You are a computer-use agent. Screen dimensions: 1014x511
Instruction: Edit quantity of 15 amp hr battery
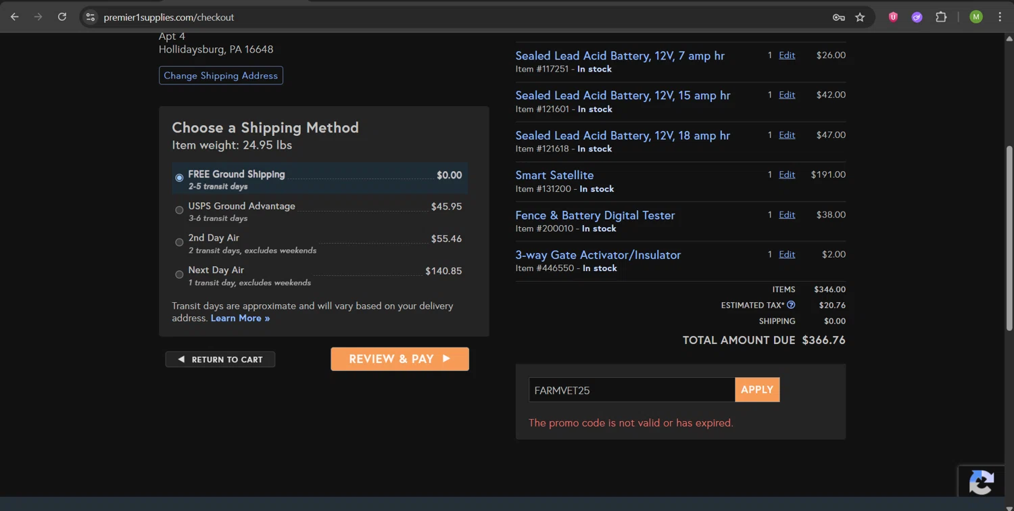pyautogui.click(x=787, y=95)
